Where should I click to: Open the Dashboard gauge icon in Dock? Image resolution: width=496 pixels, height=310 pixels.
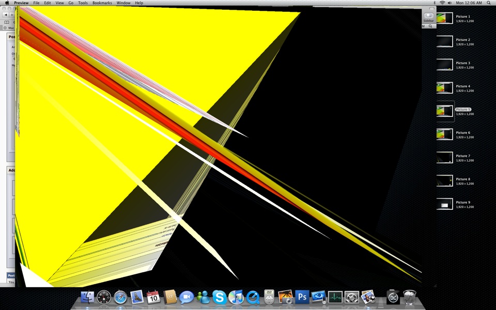(104, 298)
